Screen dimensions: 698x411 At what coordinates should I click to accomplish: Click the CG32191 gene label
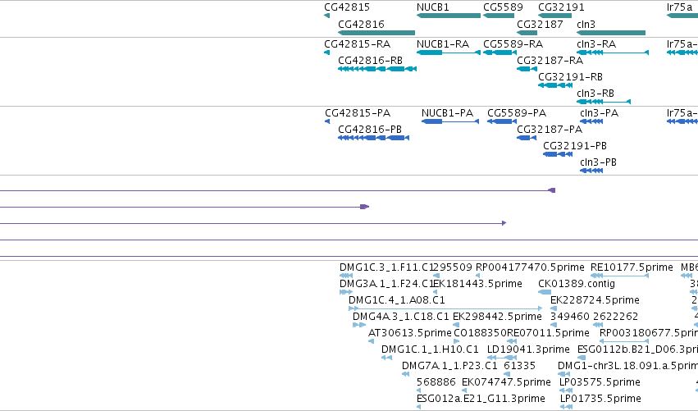561,7
